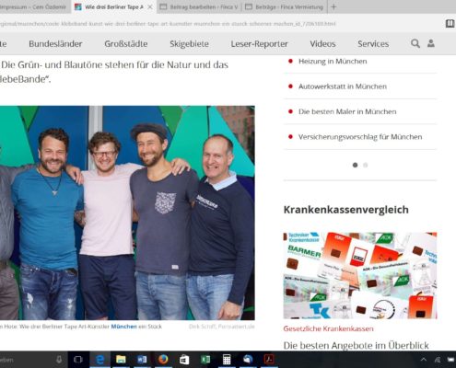Open Word from the taskbar
This screenshot has width=456, height=368.
142,360
